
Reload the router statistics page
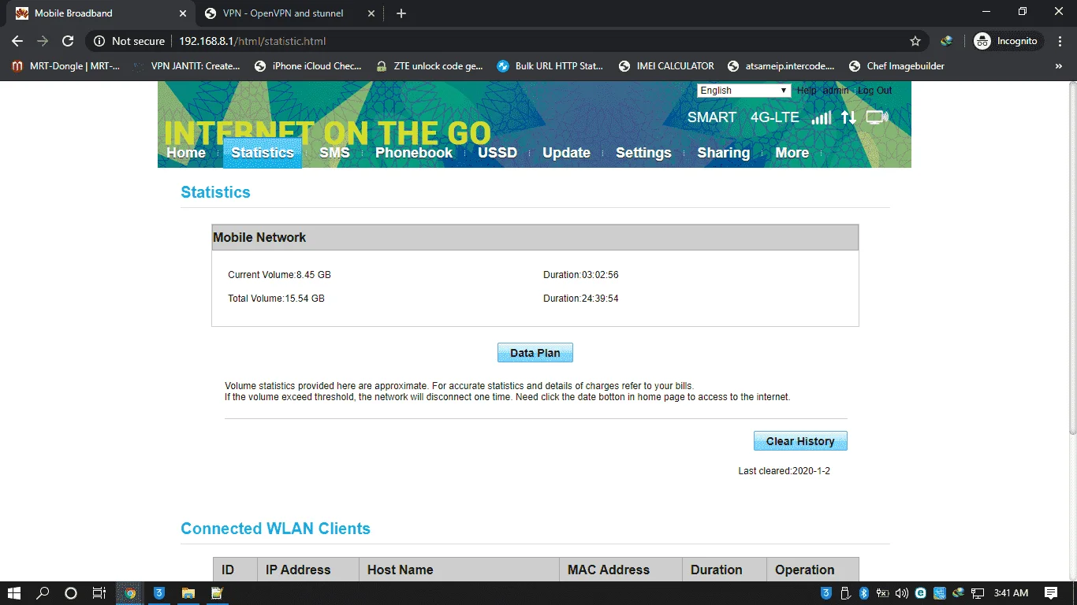[x=68, y=41]
